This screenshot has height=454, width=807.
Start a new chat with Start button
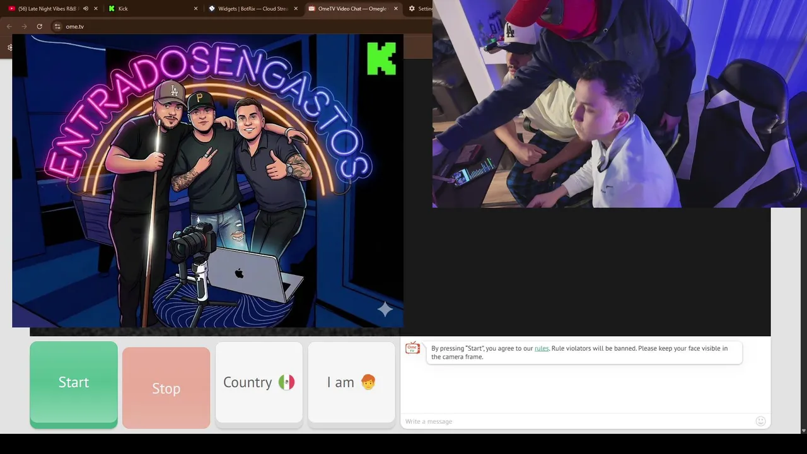coord(74,384)
